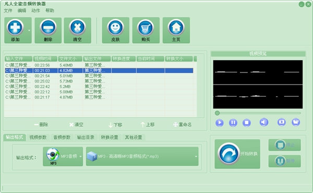
Task: Open the 皮肤 smiley face icon
Action: pyautogui.click(x=115, y=27)
